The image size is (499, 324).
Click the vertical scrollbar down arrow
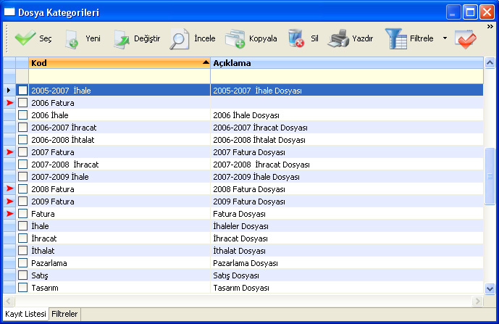point(490,288)
